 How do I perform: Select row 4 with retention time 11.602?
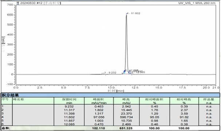pos(110,117)
